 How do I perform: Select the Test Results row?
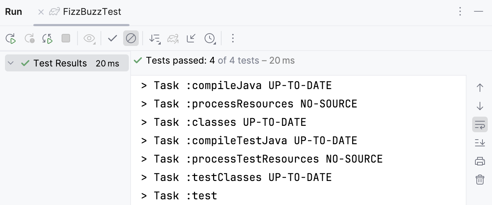[x=60, y=63]
